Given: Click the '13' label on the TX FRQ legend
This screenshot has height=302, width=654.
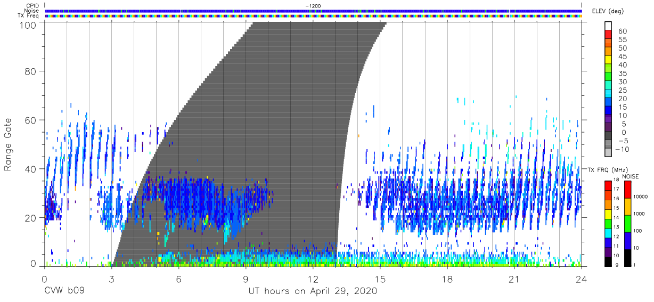Looking at the screenshot, I should pyautogui.click(x=616, y=227).
